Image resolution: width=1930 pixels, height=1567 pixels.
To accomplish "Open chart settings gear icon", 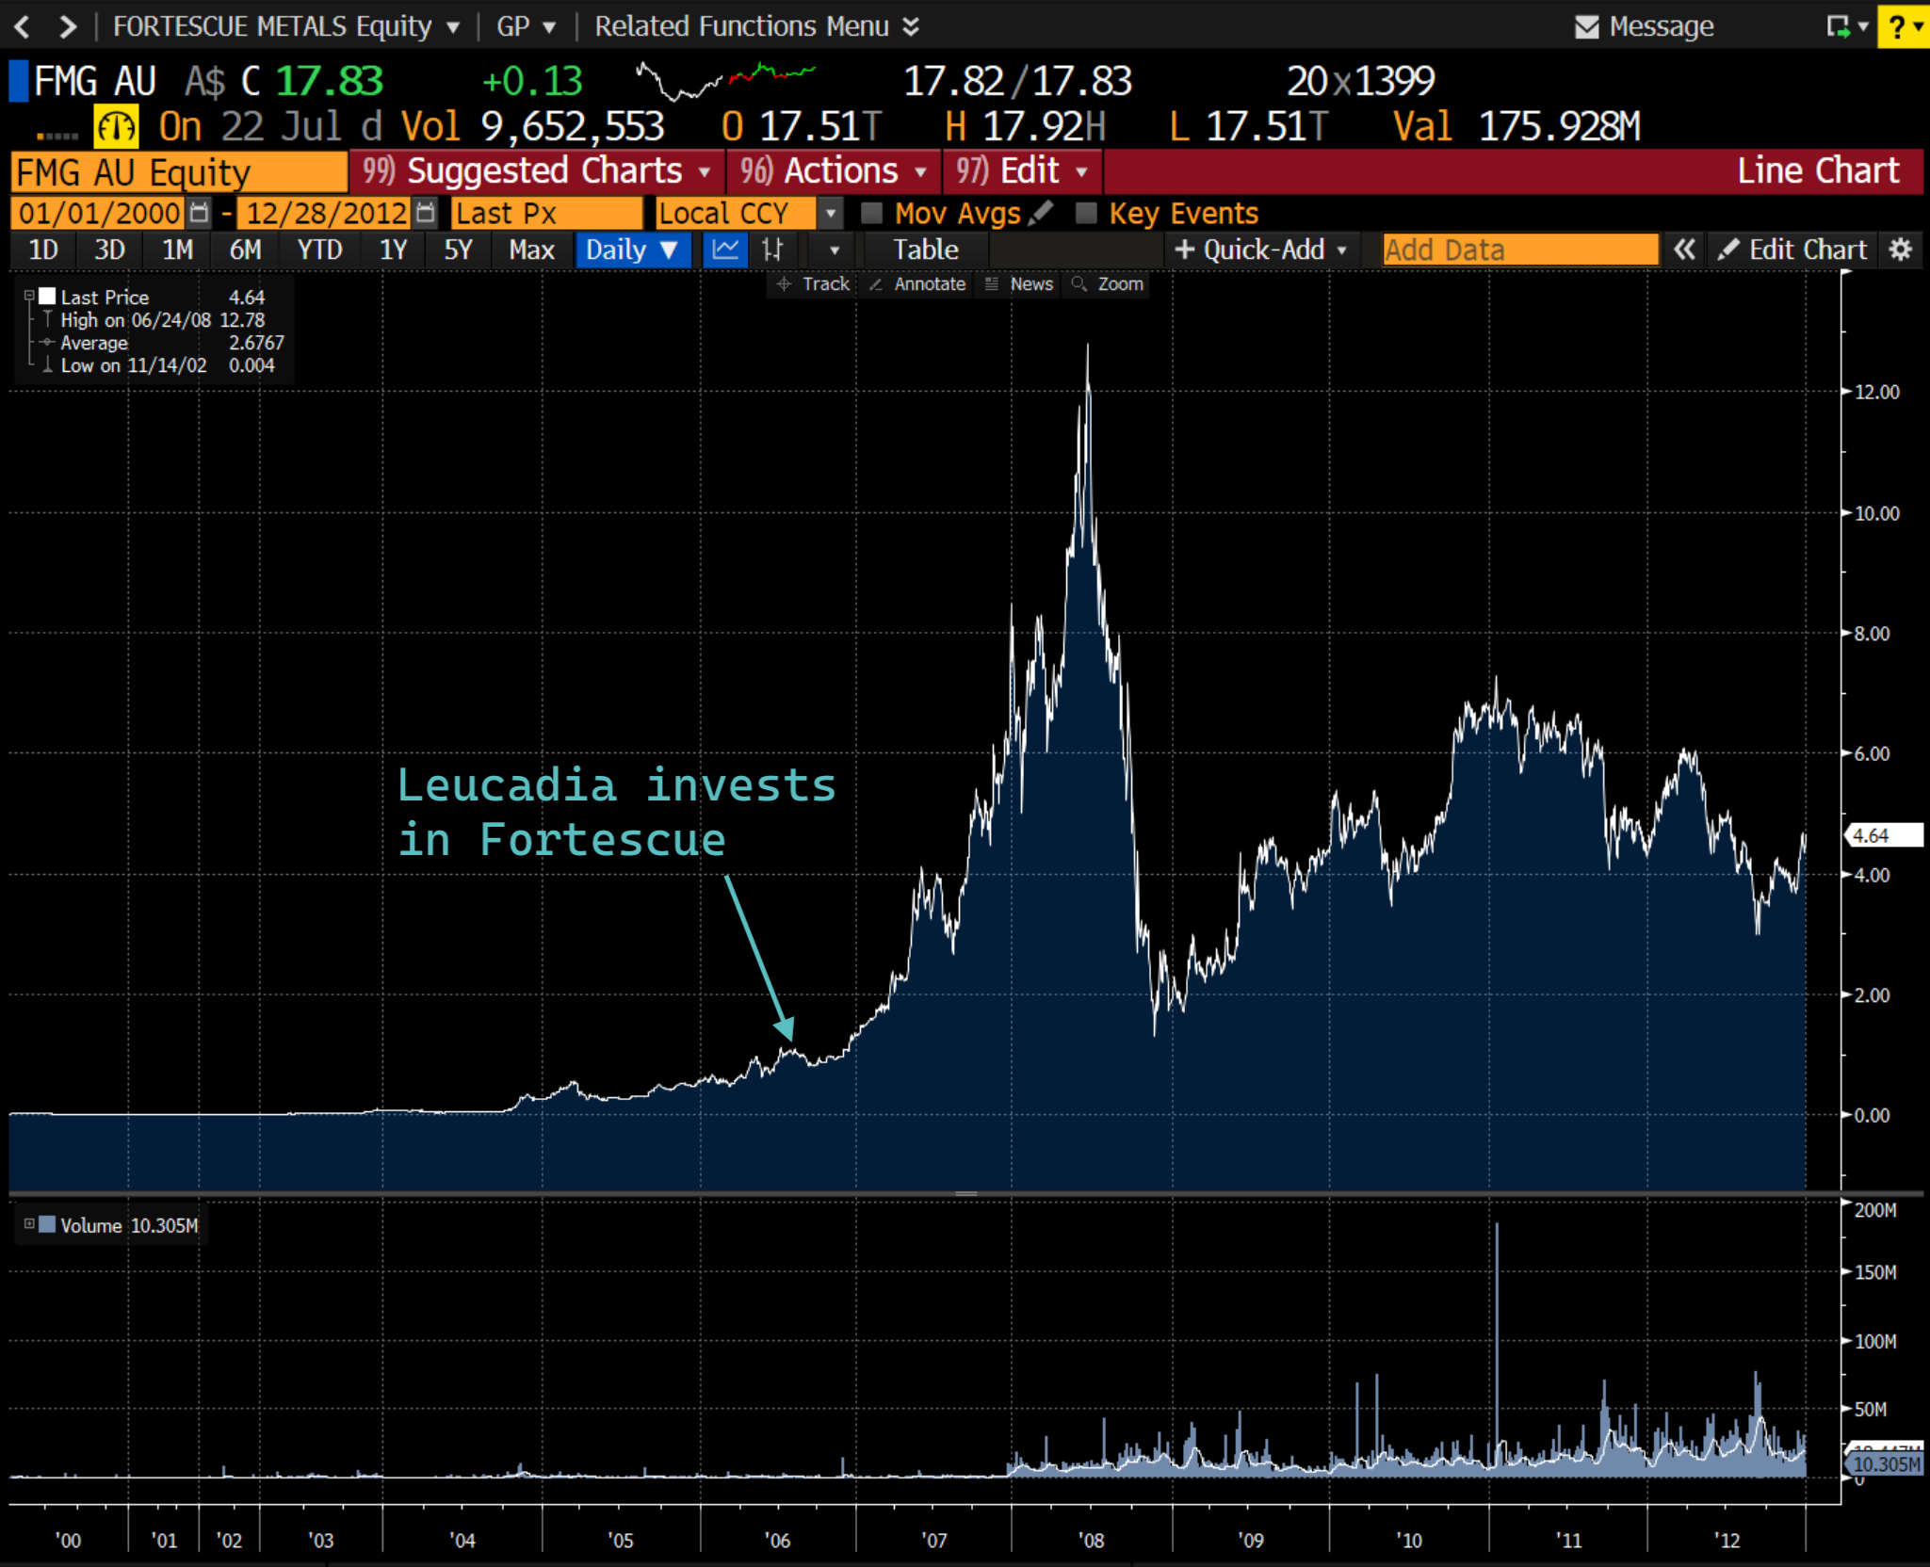I will (1901, 250).
